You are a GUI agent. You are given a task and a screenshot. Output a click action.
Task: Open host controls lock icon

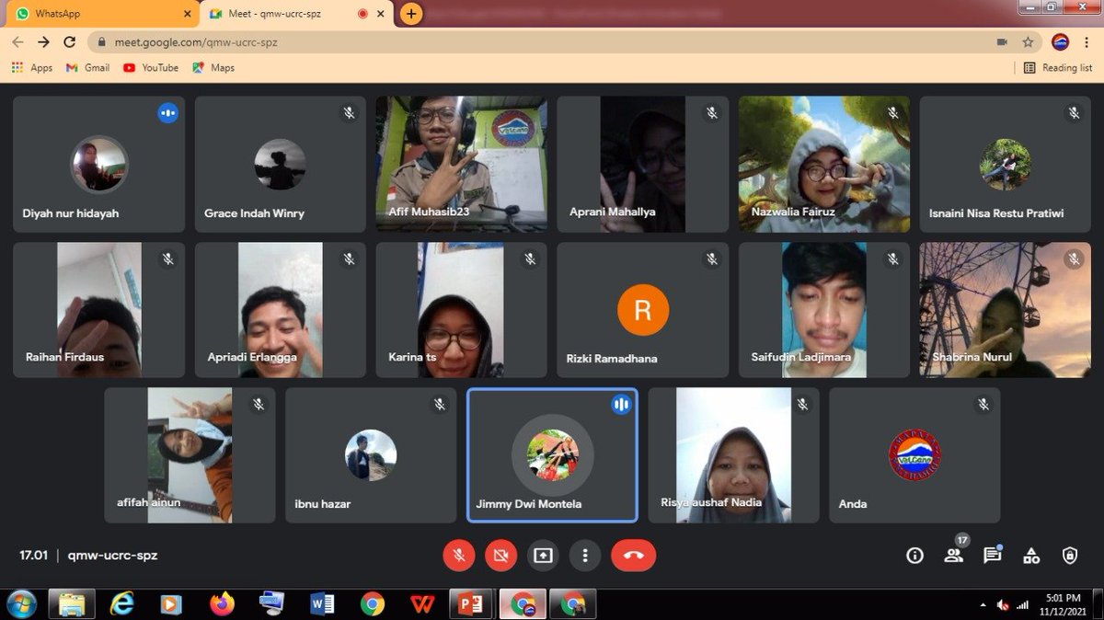tap(1069, 556)
